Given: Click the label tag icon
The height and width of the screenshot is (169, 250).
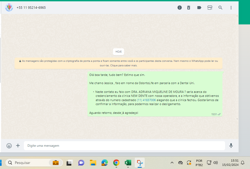Looking at the screenshot, I should tap(199, 7).
